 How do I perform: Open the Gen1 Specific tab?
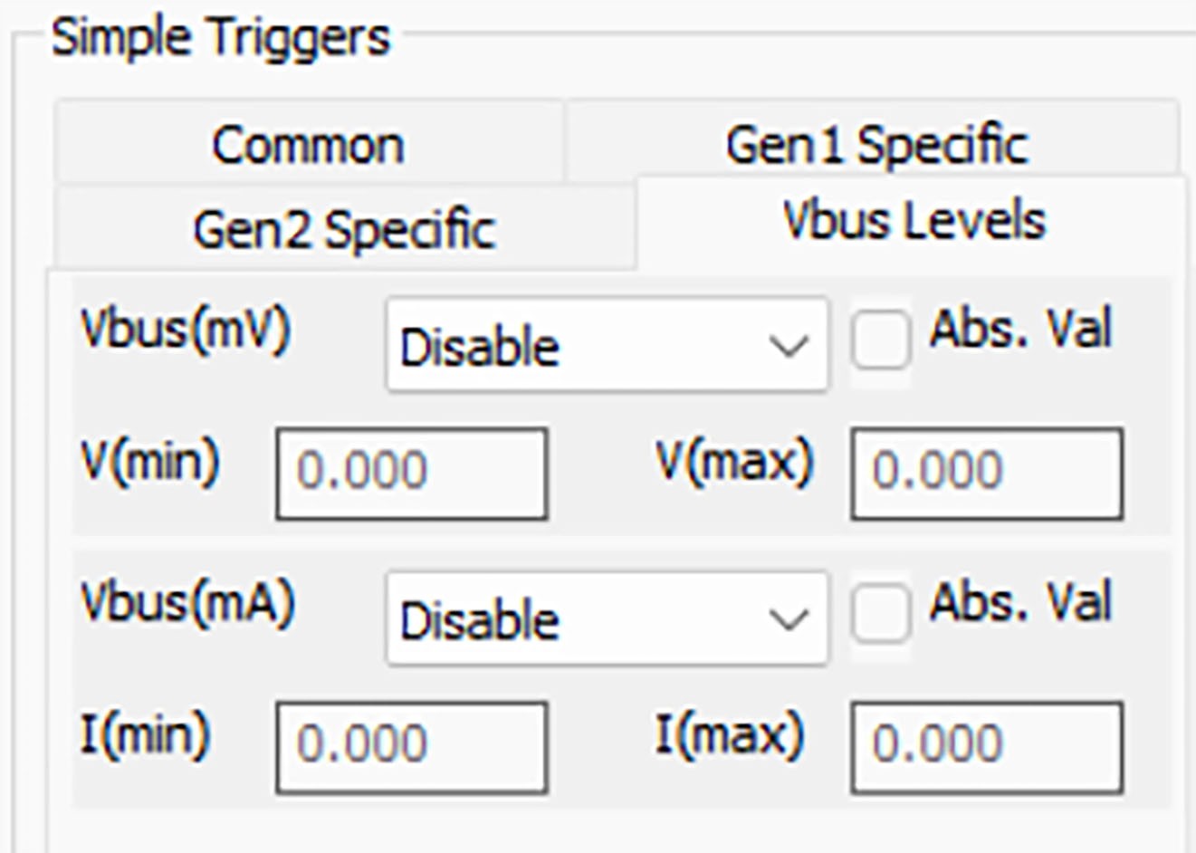point(875,144)
